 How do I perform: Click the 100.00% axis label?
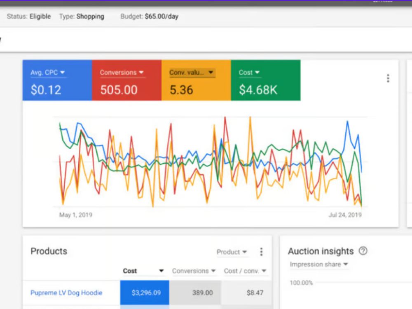[x=301, y=283]
